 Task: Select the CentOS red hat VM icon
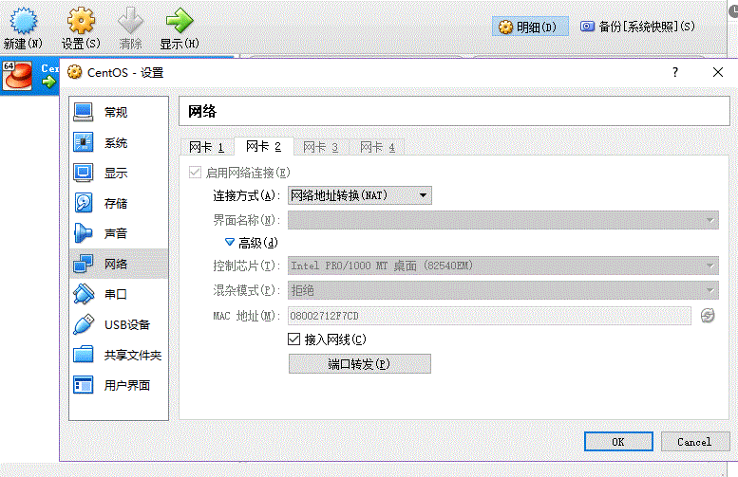point(17,76)
